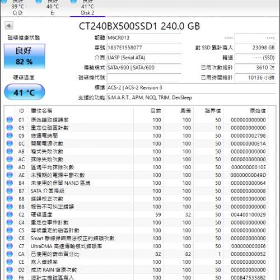The image size is (280, 280).
Task: Click the firmware field M6CR013
Action: click(144, 38)
